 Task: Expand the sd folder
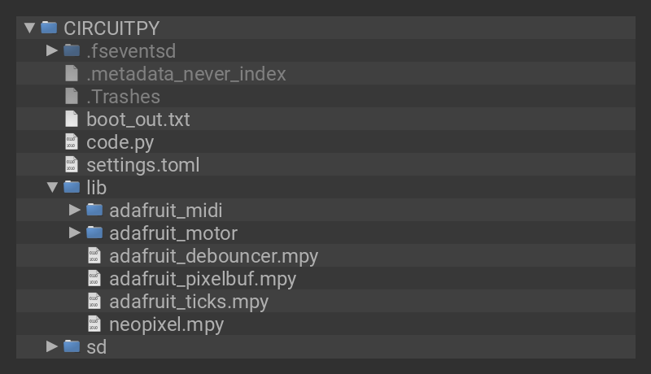coord(52,346)
